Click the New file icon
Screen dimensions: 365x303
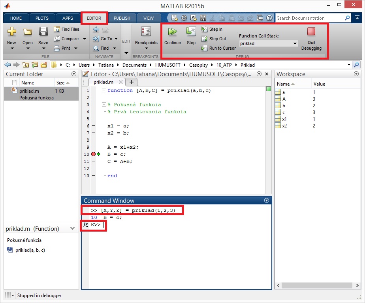click(11, 31)
